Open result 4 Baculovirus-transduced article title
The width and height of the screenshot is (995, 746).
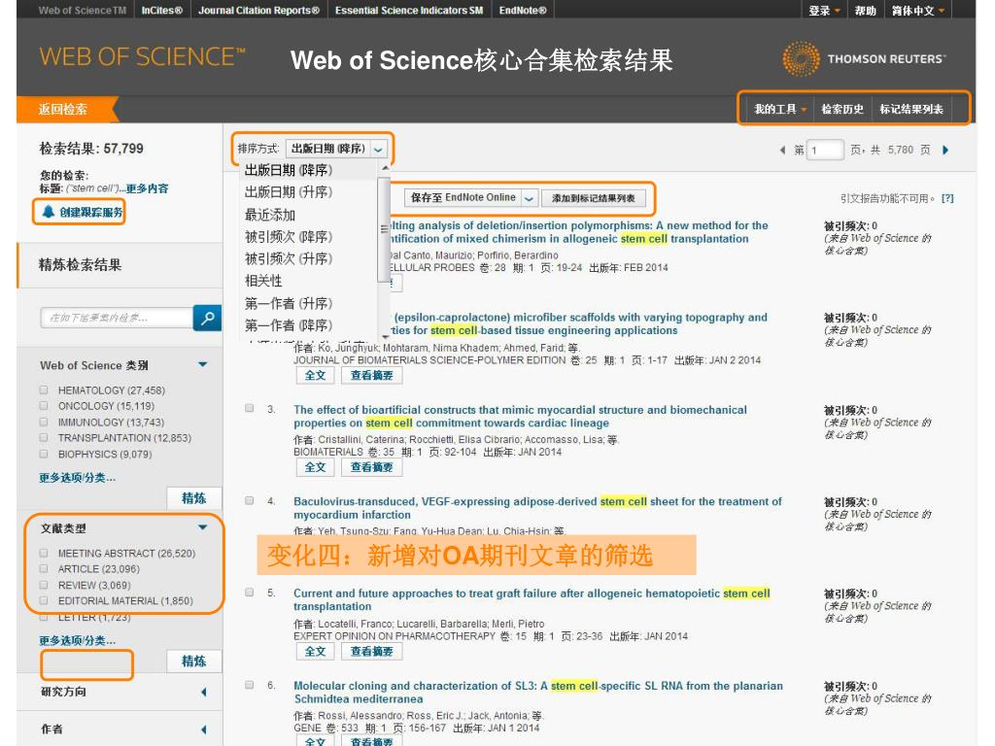(537, 508)
